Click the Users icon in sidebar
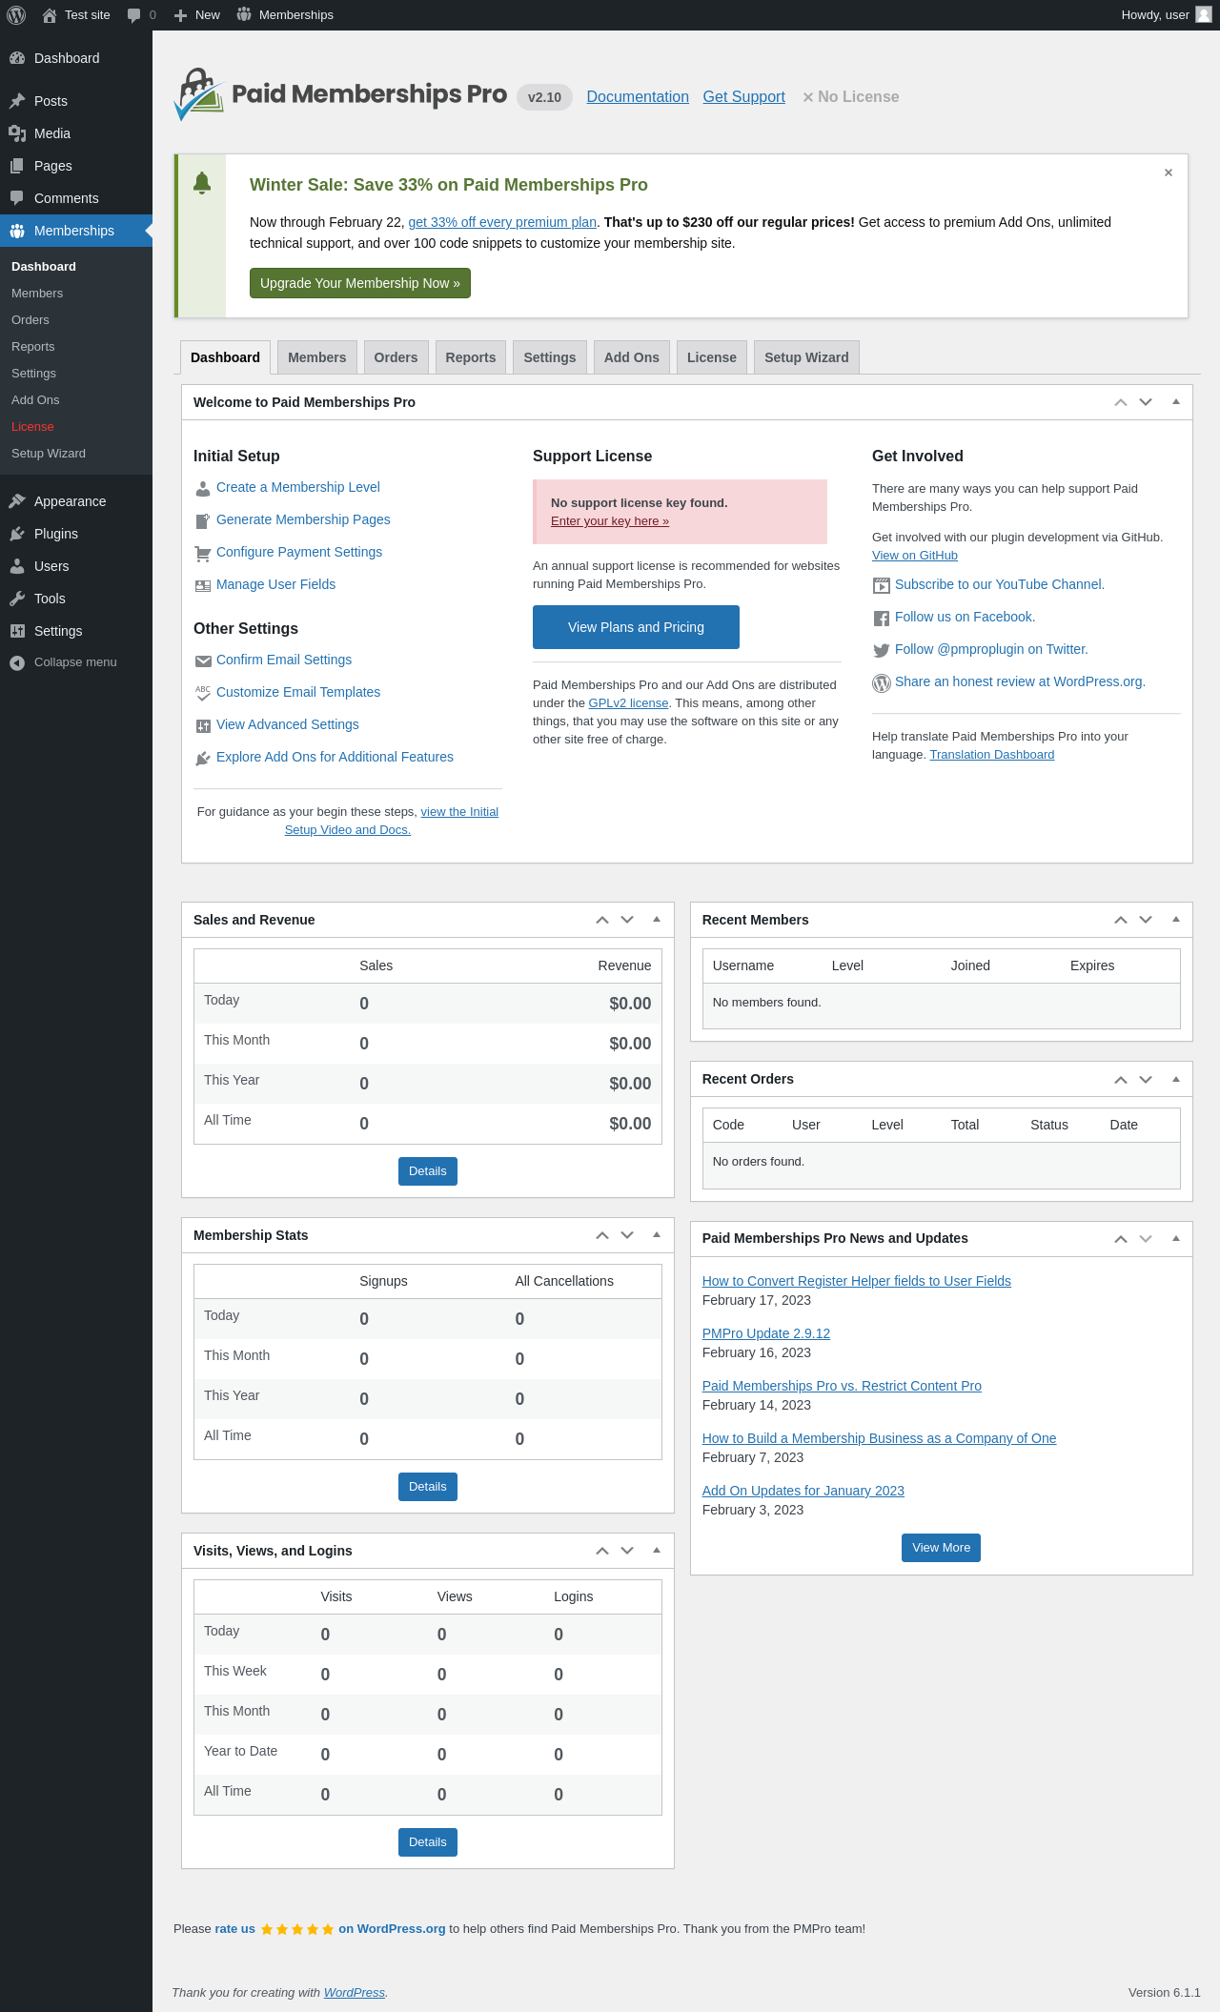 (17, 566)
